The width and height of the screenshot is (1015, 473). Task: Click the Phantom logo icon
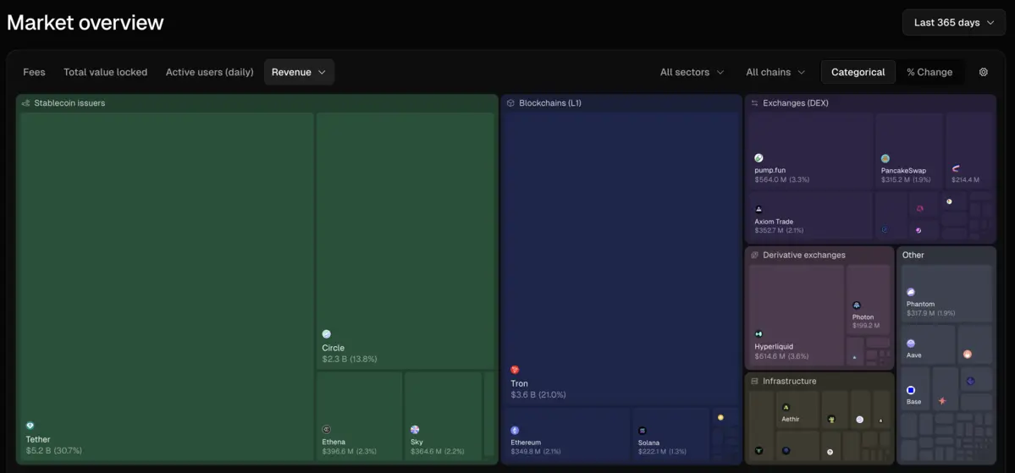tap(911, 293)
